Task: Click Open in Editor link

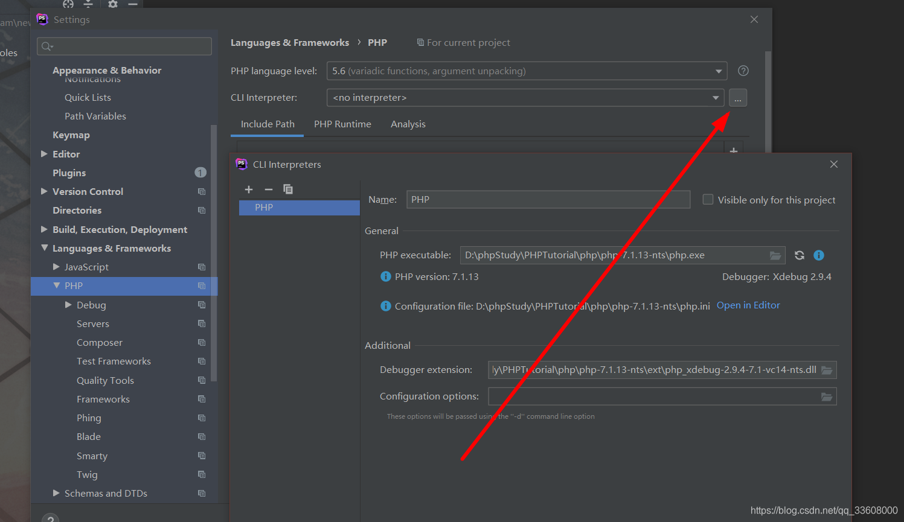Action: 748,305
